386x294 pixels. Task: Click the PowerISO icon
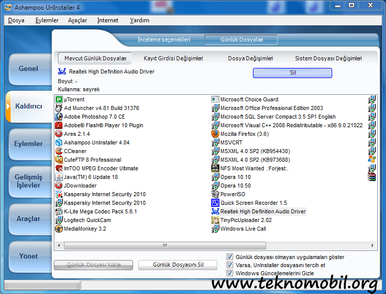coord(215,194)
